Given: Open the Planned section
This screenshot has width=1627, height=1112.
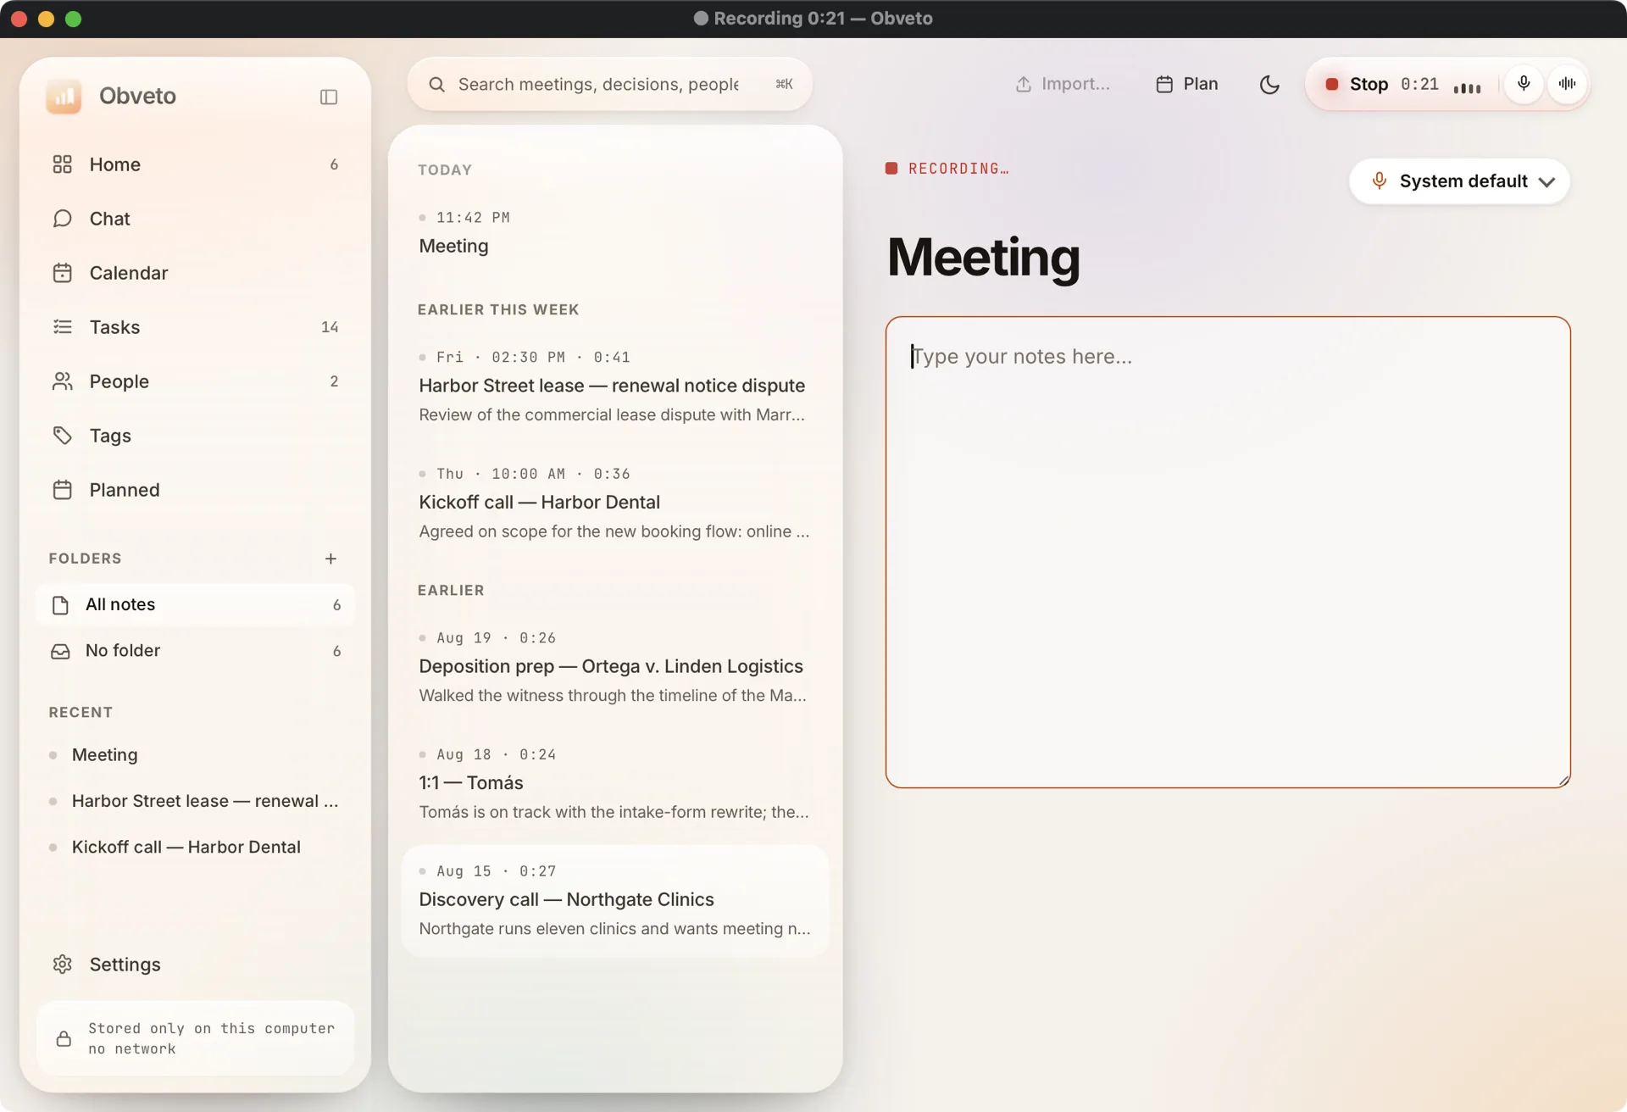Looking at the screenshot, I should 195,490.
